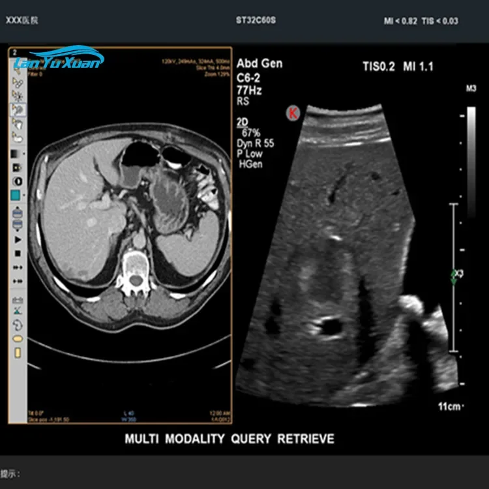
Task: Click the black square with yellow dots icon
Action: coord(17,168)
